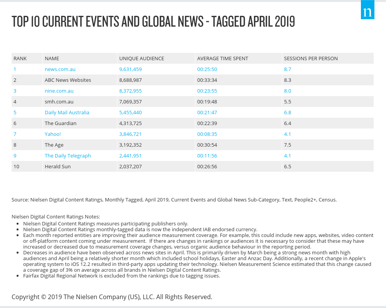Screen dimensions: 386x308
Task: Select the audience figure 8,372,955
Action: tap(130, 91)
